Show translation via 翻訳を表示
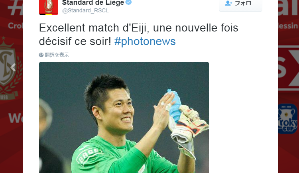 (57, 55)
